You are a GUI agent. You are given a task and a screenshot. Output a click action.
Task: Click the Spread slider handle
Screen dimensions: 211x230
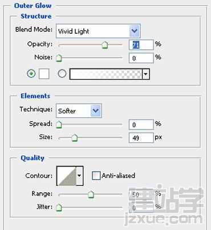point(59,125)
